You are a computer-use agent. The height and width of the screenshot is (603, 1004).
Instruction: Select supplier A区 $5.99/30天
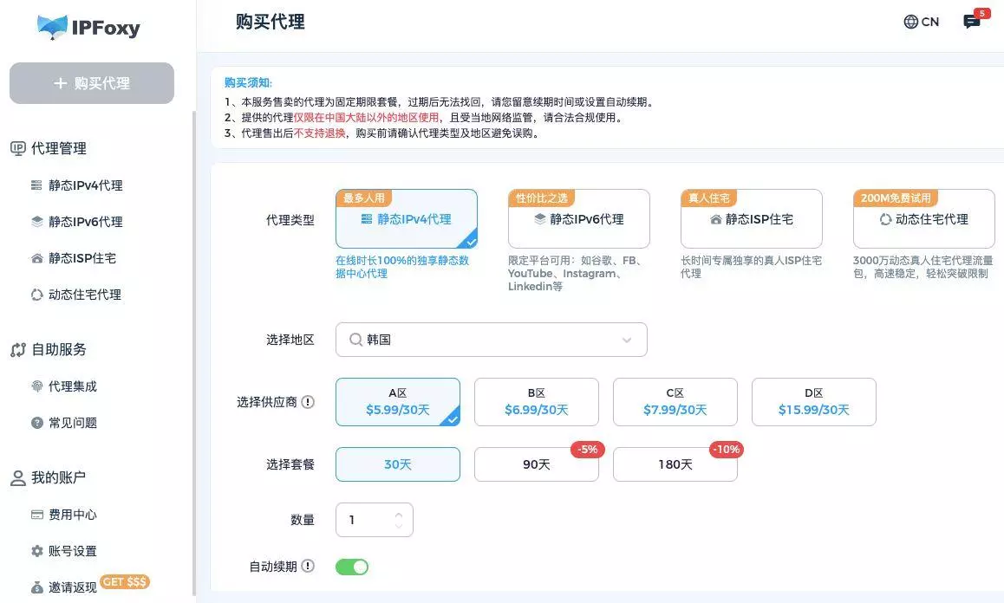pyautogui.click(x=398, y=402)
